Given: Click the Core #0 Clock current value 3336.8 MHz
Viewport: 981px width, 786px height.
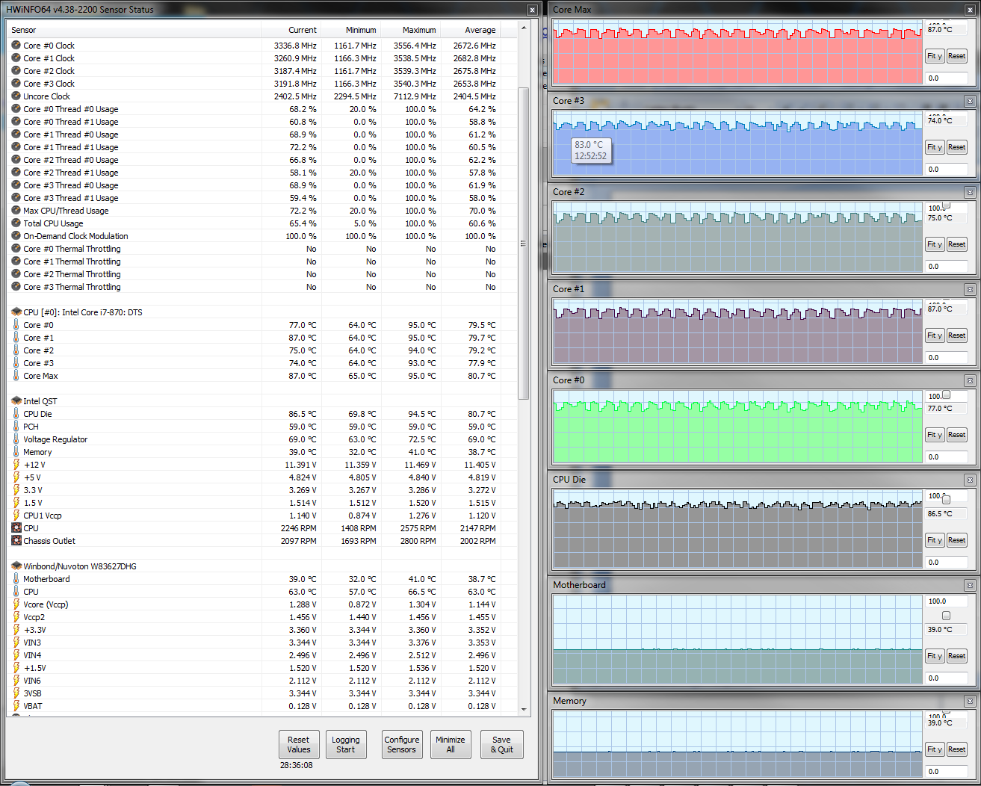Looking at the screenshot, I should 295,46.
